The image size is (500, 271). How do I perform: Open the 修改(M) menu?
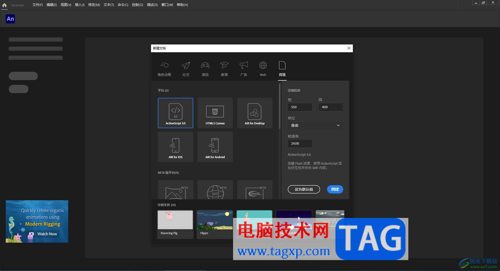[94, 5]
